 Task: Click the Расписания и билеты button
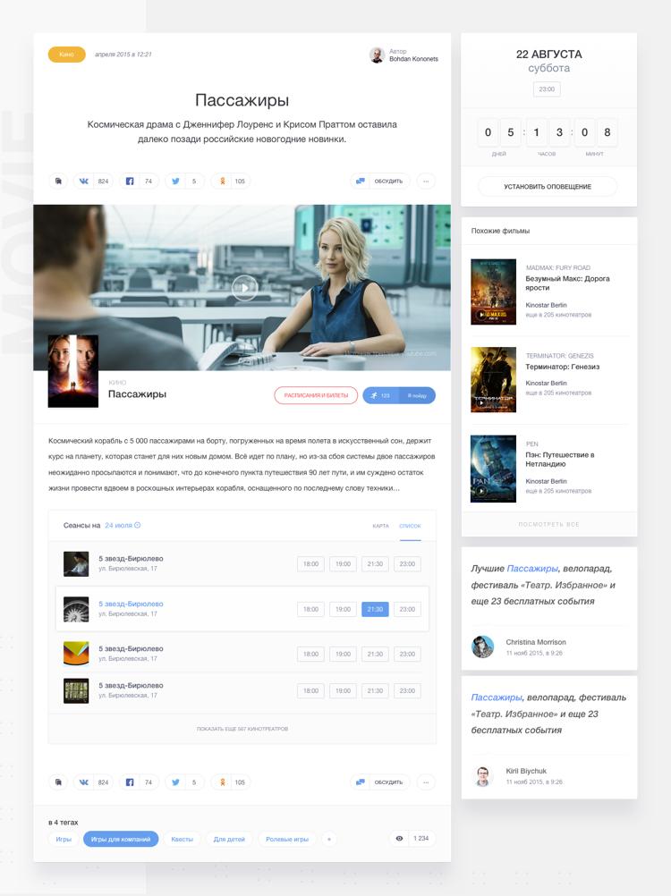[x=316, y=395]
